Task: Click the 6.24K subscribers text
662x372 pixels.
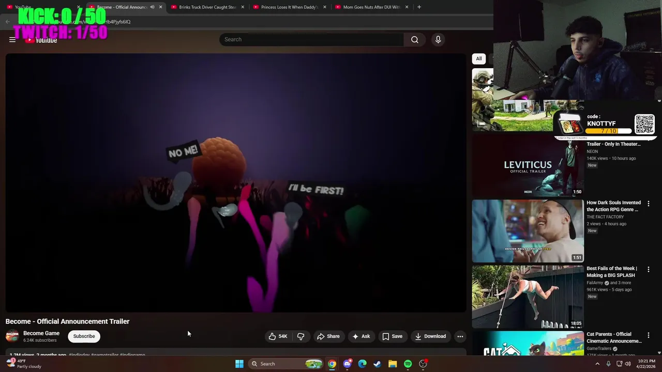Action: (x=40, y=340)
